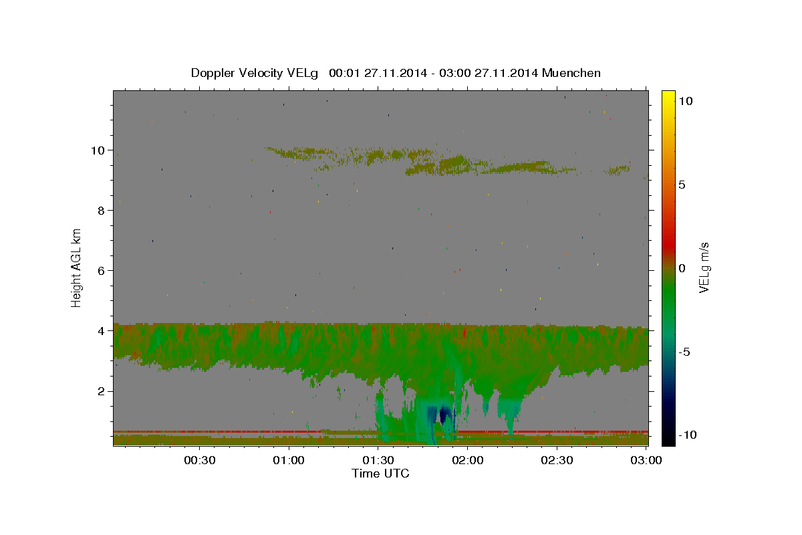The width and height of the screenshot is (802, 535).
Task: Click the colorbar label -10
Action: pos(687,435)
